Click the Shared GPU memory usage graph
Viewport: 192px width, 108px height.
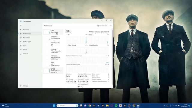tap(88, 69)
